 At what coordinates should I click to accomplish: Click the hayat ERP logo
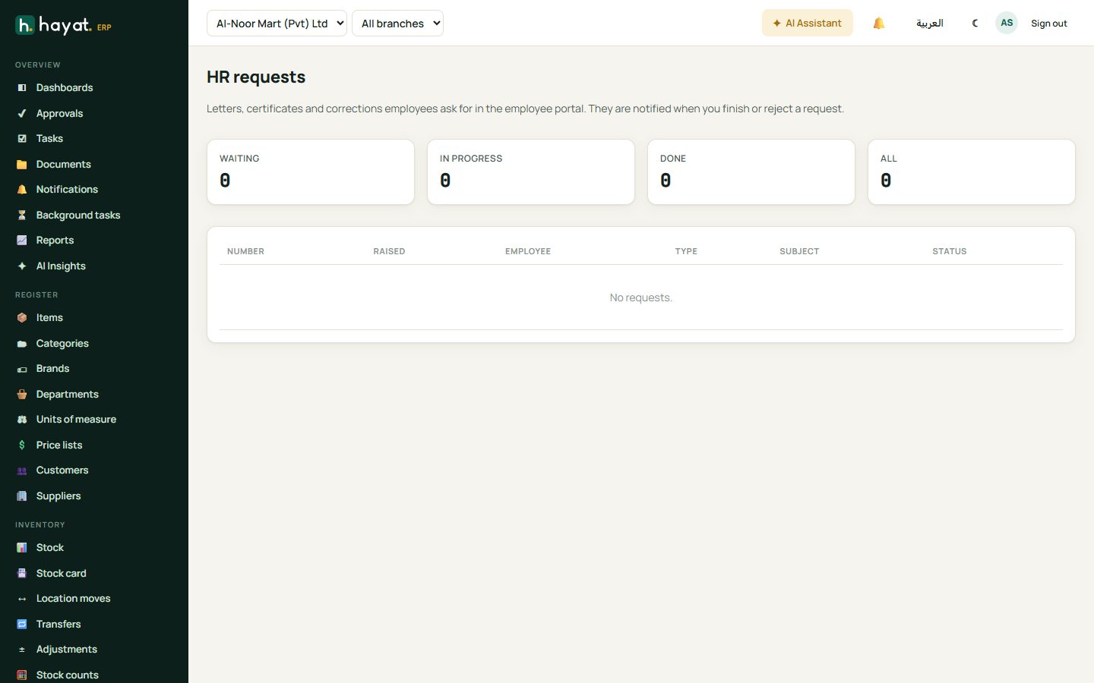[x=64, y=25]
